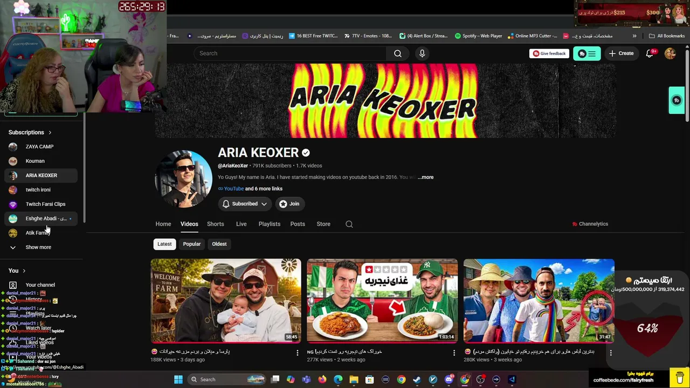The height and width of the screenshot is (388, 690).
Task: Start voice search with the microphone icon
Action: (x=422, y=53)
